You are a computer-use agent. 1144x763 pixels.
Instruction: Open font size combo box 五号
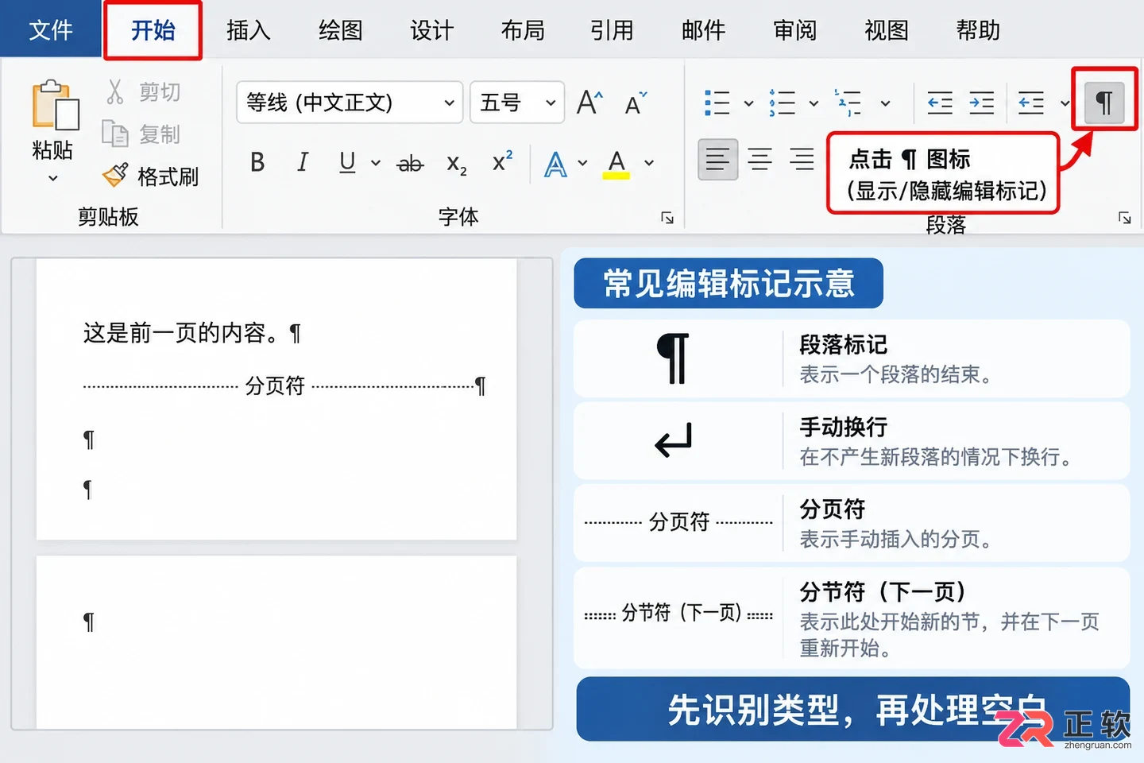[x=517, y=103]
